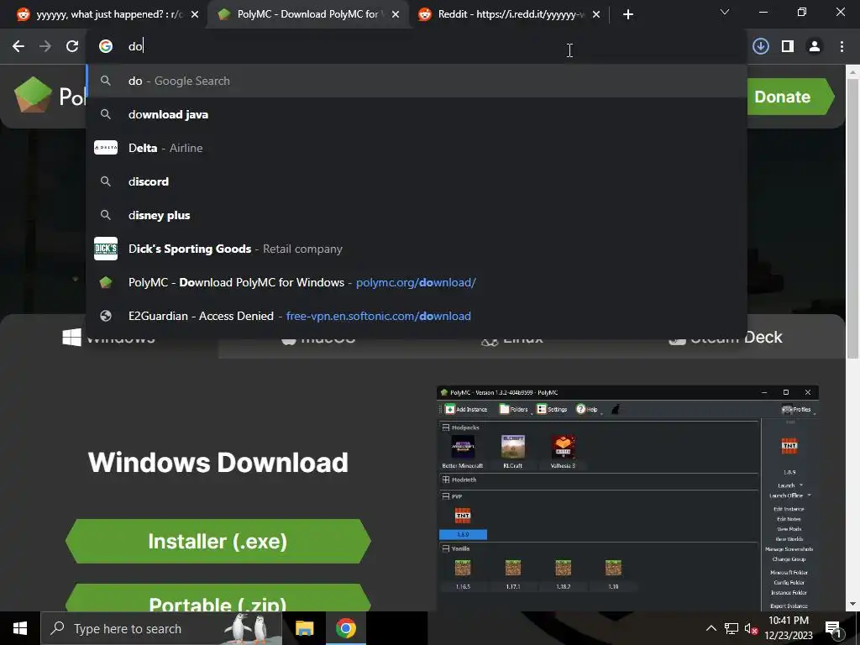Click the 'Type here to search' taskbar box
860x645 pixels.
click(162, 628)
